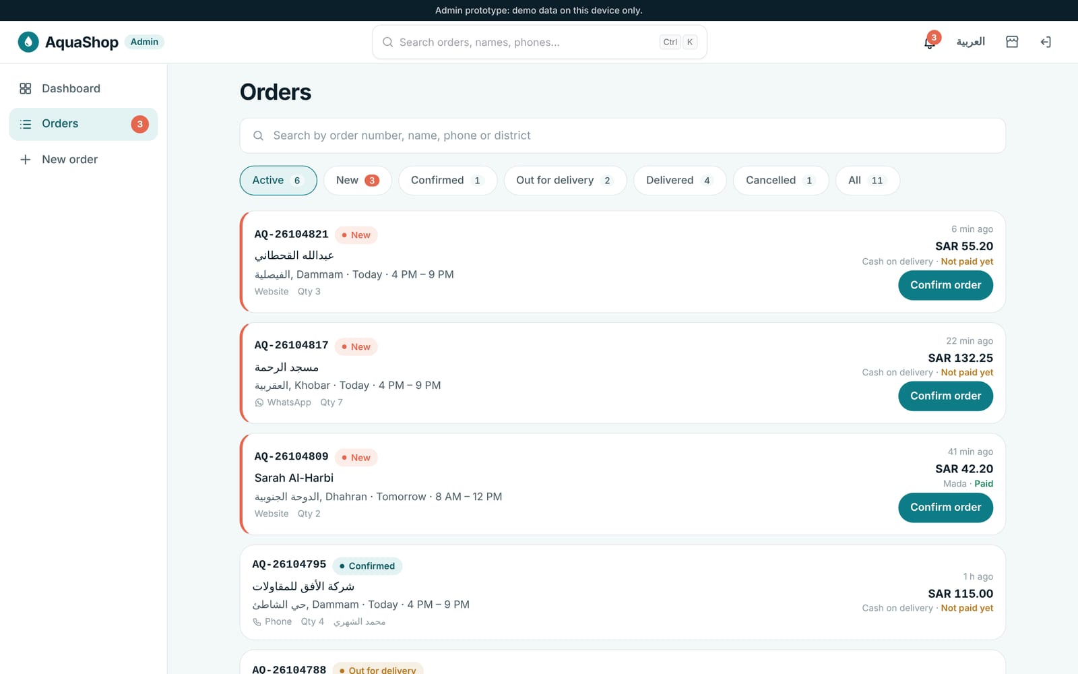Click the Confirmed status badge on AQ-26104795
The image size is (1078, 674).
tap(367, 566)
